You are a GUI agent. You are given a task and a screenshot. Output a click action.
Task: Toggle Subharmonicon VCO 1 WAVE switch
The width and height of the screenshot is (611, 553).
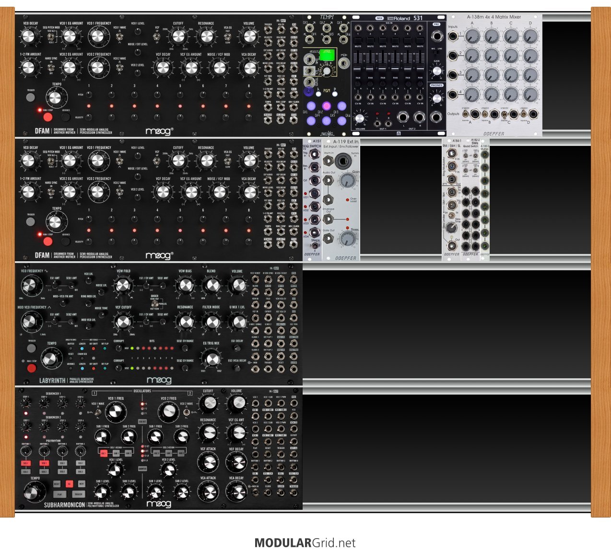click(98, 412)
